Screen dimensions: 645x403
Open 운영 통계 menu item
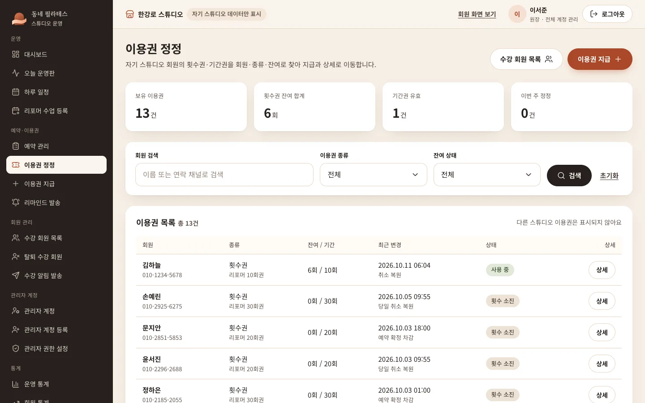pyautogui.click(x=56, y=384)
